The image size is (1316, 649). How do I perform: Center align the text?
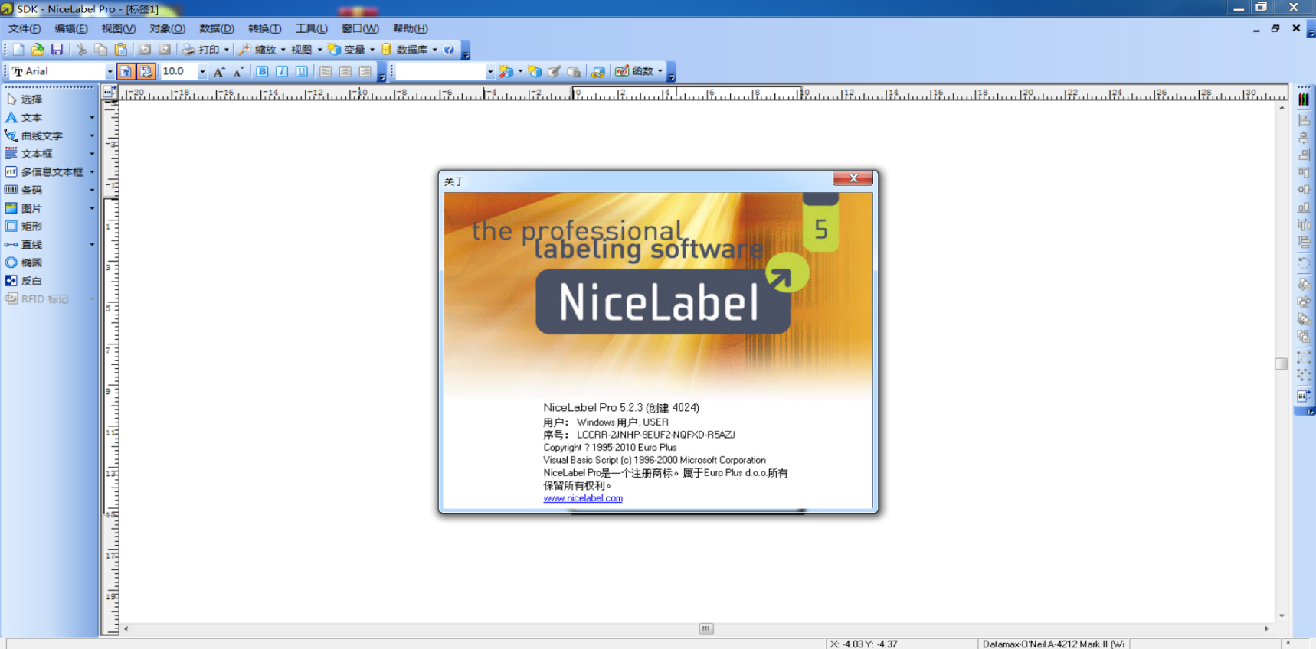point(345,71)
